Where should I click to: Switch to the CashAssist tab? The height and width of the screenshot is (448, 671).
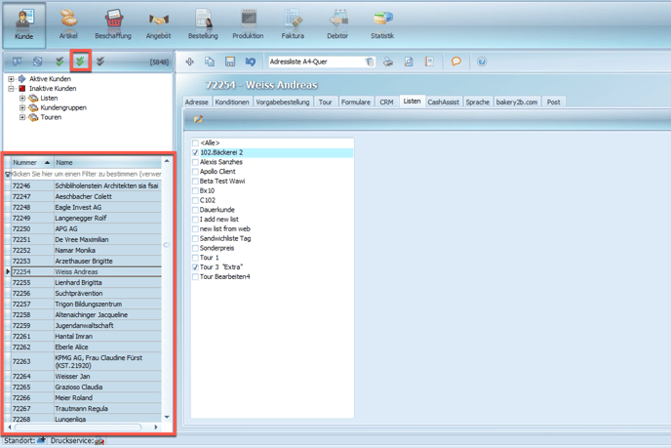tap(444, 102)
